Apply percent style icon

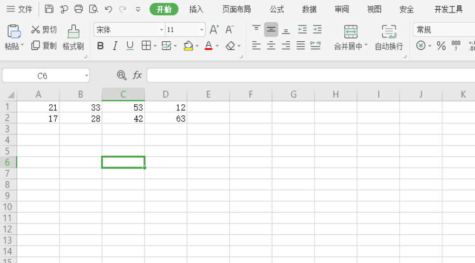(441, 46)
